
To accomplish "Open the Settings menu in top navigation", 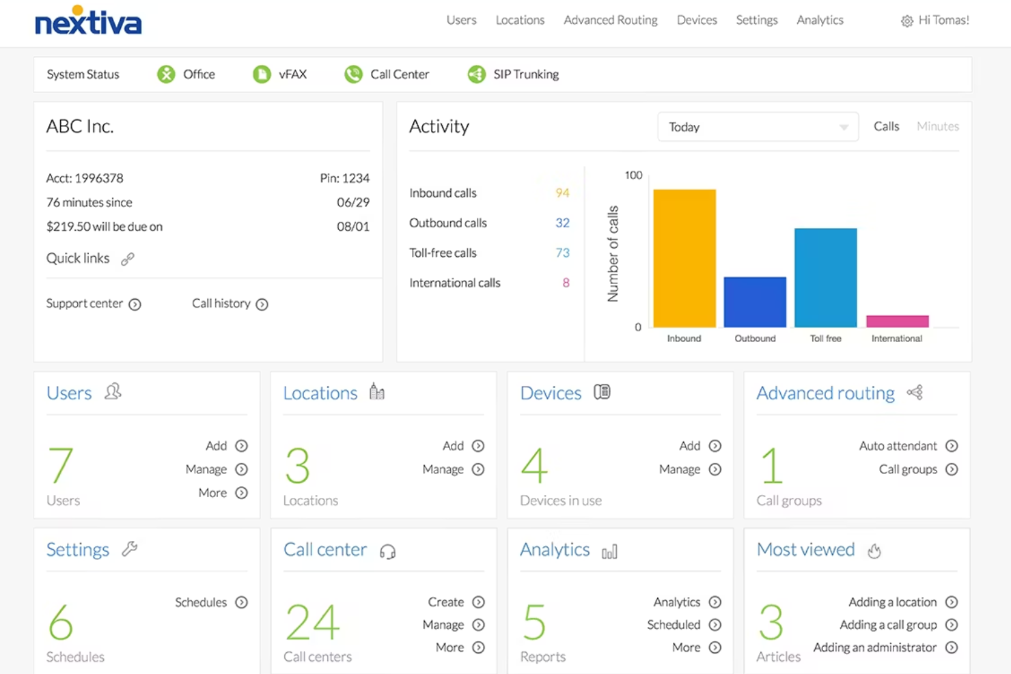I will (x=756, y=20).
